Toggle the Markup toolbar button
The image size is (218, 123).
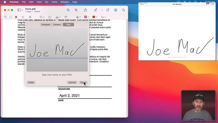tap(116, 10)
